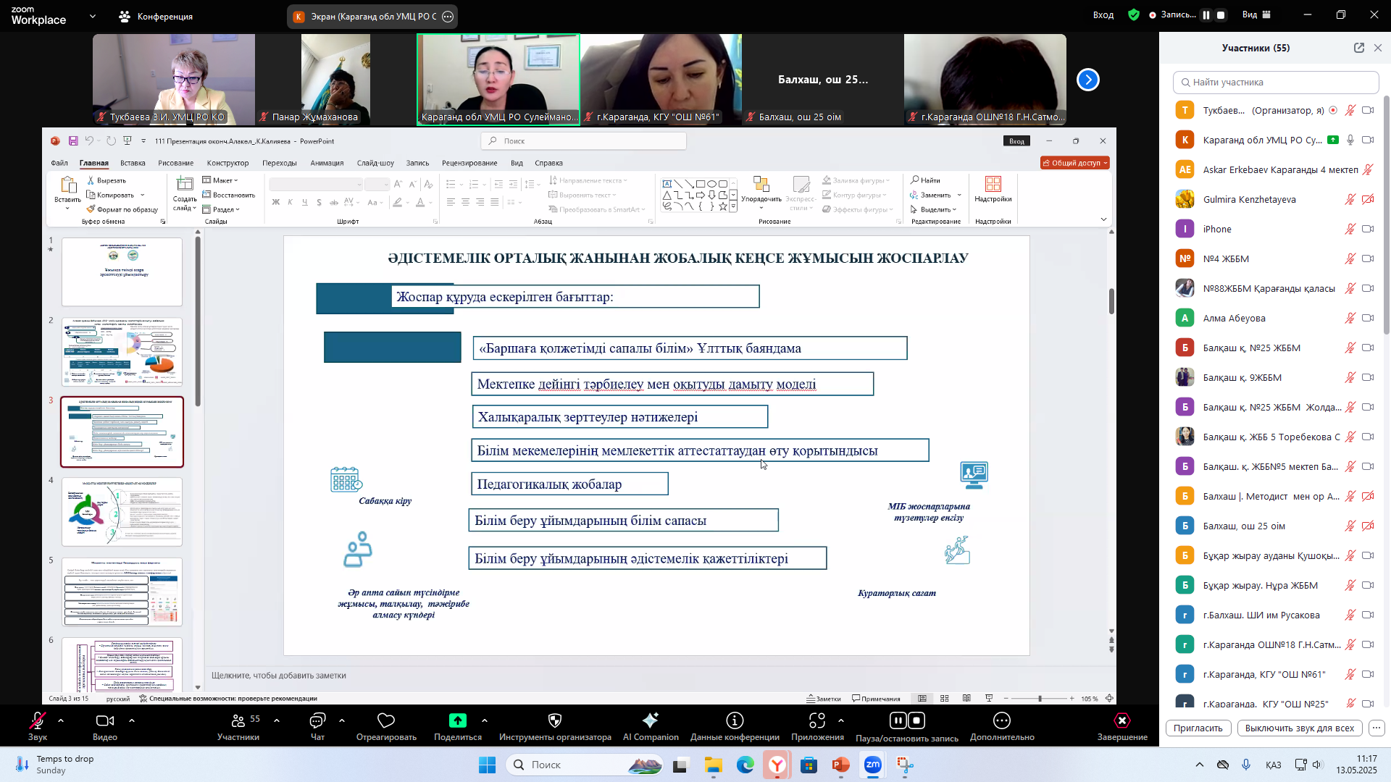This screenshot has height=782, width=1391.
Task: Expand audio options arrow next to Звук
Action: pos(61,720)
